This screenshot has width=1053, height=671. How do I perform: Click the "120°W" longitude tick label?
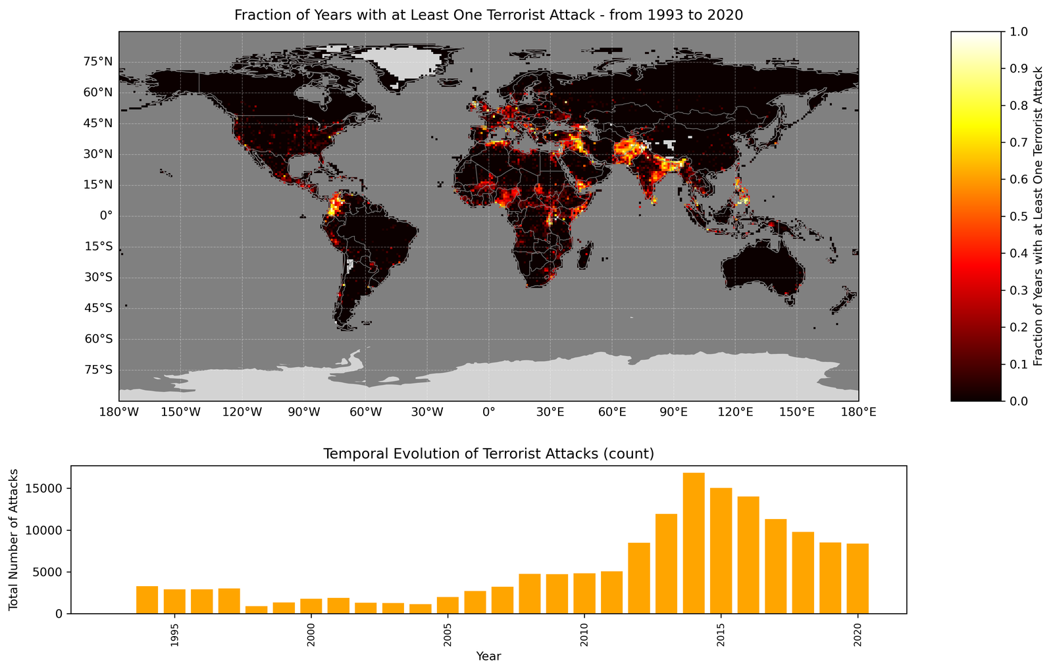pos(242,412)
